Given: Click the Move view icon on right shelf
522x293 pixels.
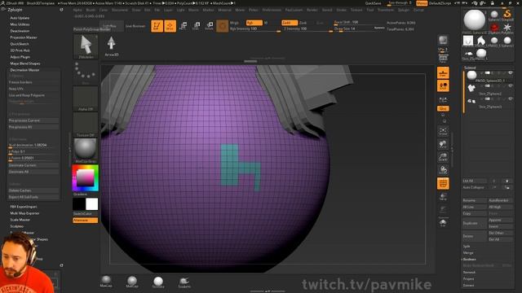Looking at the screenshot, I should click(x=443, y=145).
